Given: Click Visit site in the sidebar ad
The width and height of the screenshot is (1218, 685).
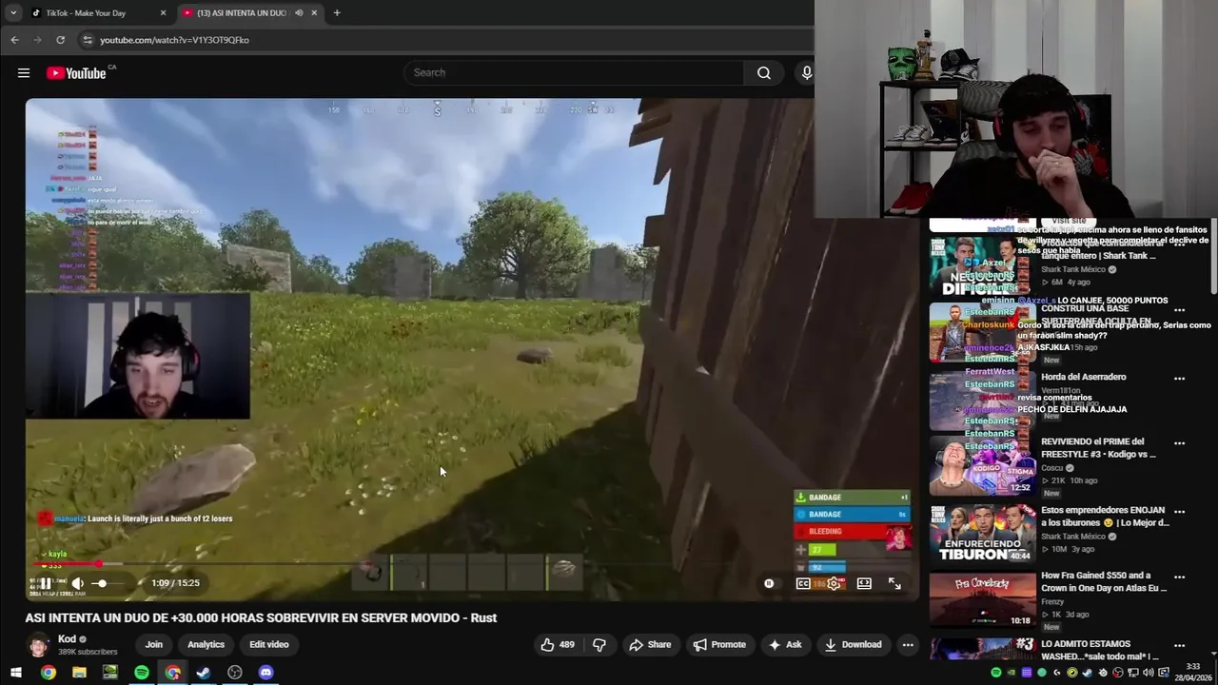Looking at the screenshot, I should tap(1069, 221).
